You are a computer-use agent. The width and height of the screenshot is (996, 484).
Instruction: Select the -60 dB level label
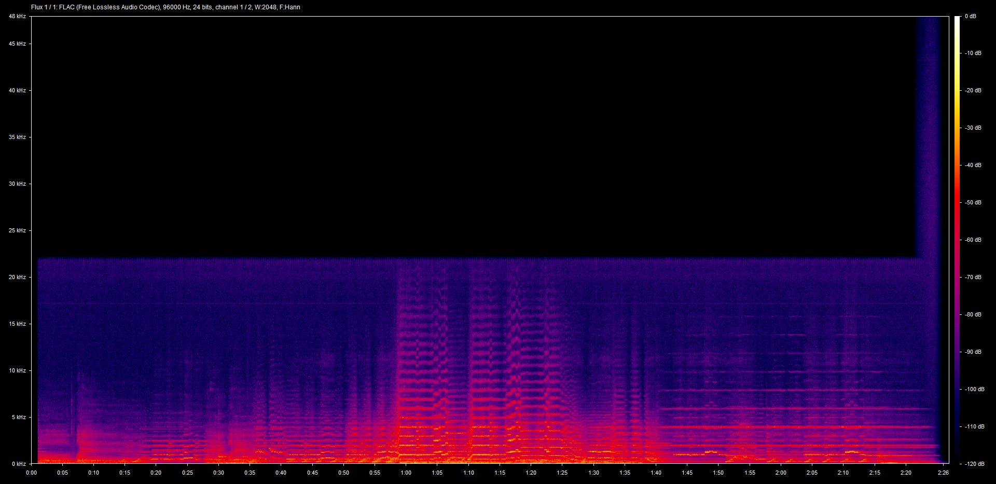(x=973, y=240)
